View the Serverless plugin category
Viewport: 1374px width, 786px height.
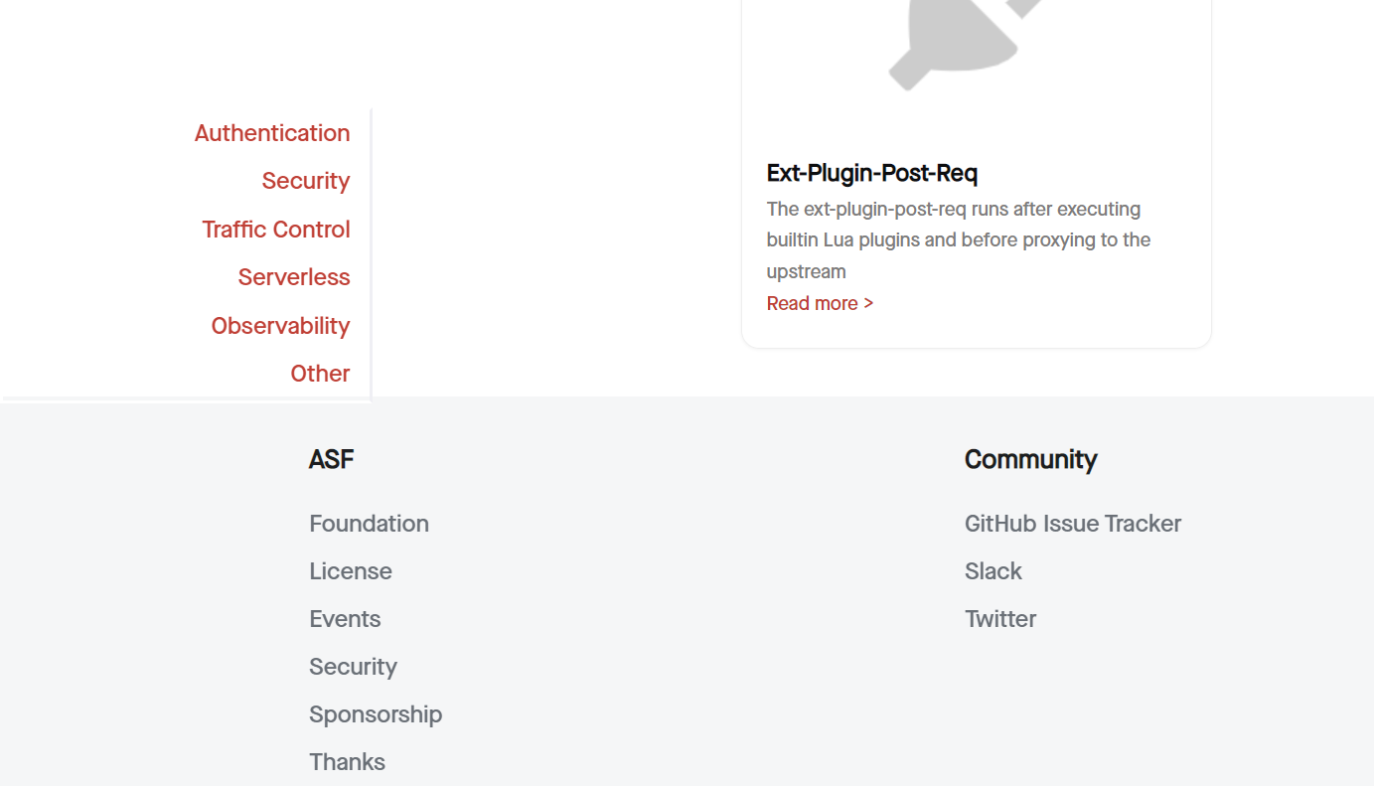click(x=294, y=277)
